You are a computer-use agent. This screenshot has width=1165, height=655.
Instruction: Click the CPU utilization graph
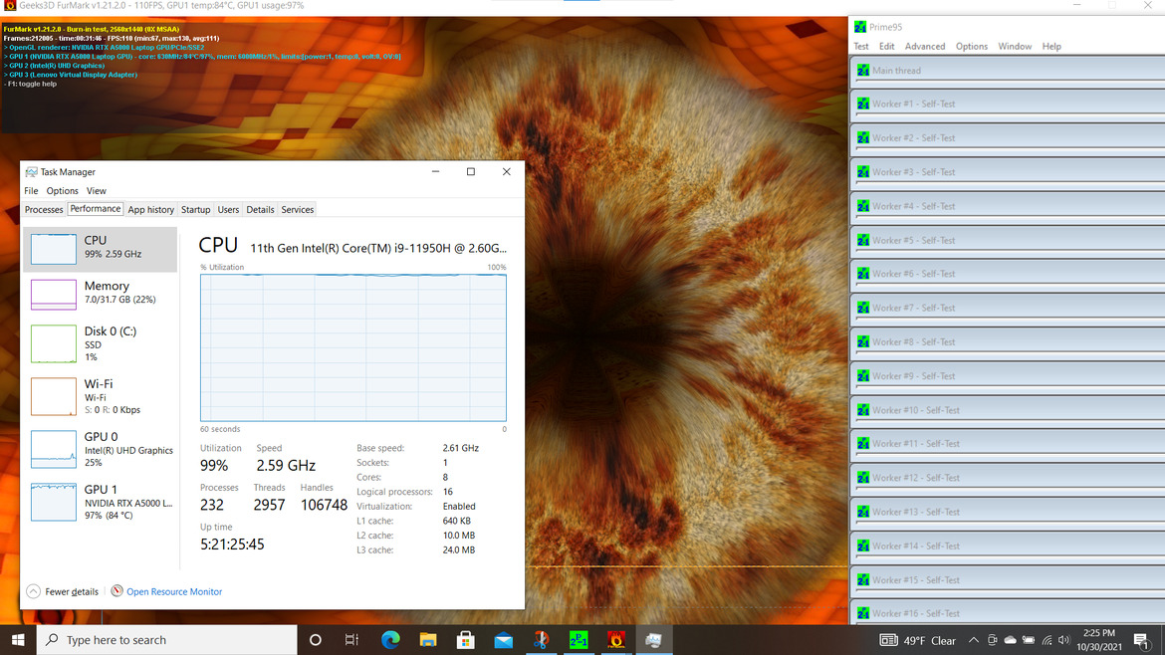pyautogui.click(x=352, y=347)
